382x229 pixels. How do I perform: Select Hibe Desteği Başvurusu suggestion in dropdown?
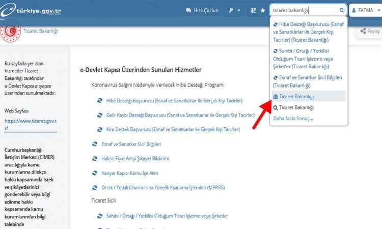(x=309, y=32)
